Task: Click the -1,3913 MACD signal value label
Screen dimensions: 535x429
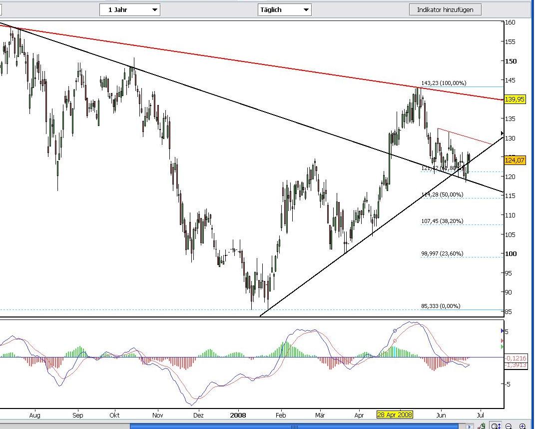Action: point(516,365)
